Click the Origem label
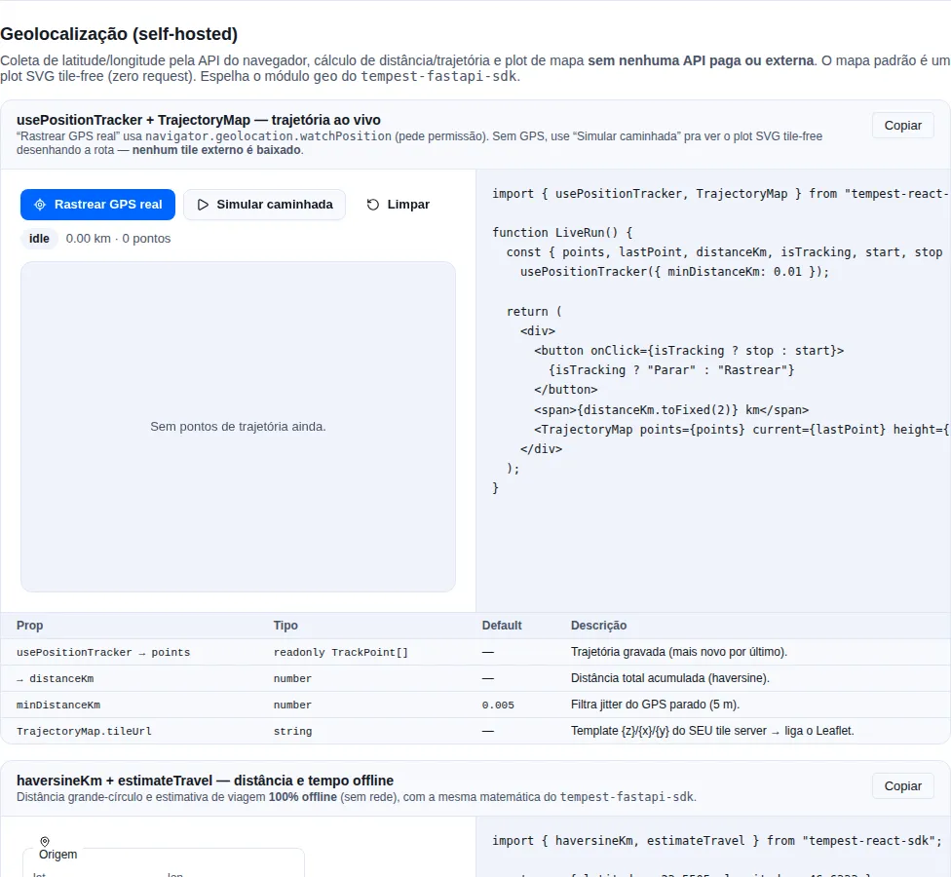 pyautogui.click(x=58, y=855)
